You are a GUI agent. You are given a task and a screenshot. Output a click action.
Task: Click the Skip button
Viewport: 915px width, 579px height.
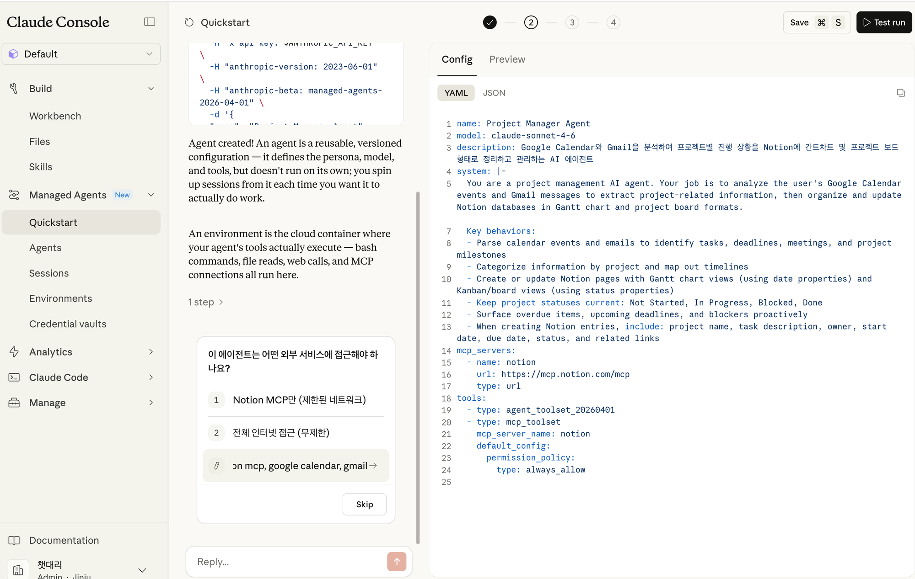pos(364,504)
